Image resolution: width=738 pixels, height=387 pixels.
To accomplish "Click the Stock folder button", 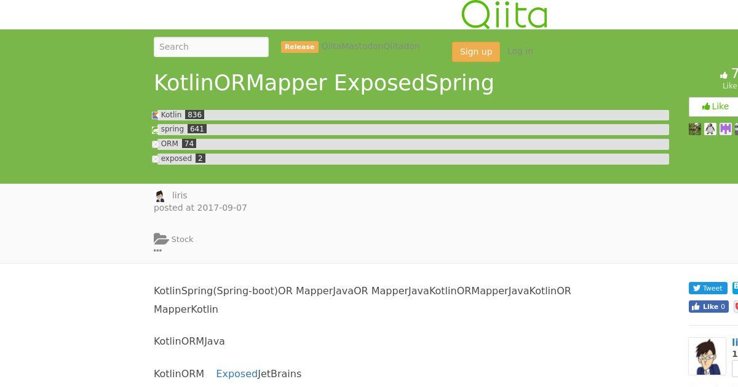I will click(173, 239).
